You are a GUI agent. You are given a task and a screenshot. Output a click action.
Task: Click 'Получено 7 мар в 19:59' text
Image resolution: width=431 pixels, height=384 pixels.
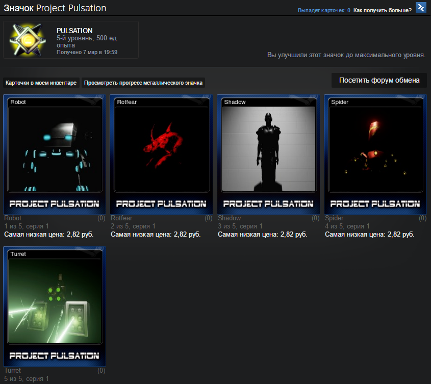87,52
